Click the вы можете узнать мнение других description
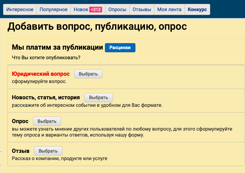 click(122, 132)
